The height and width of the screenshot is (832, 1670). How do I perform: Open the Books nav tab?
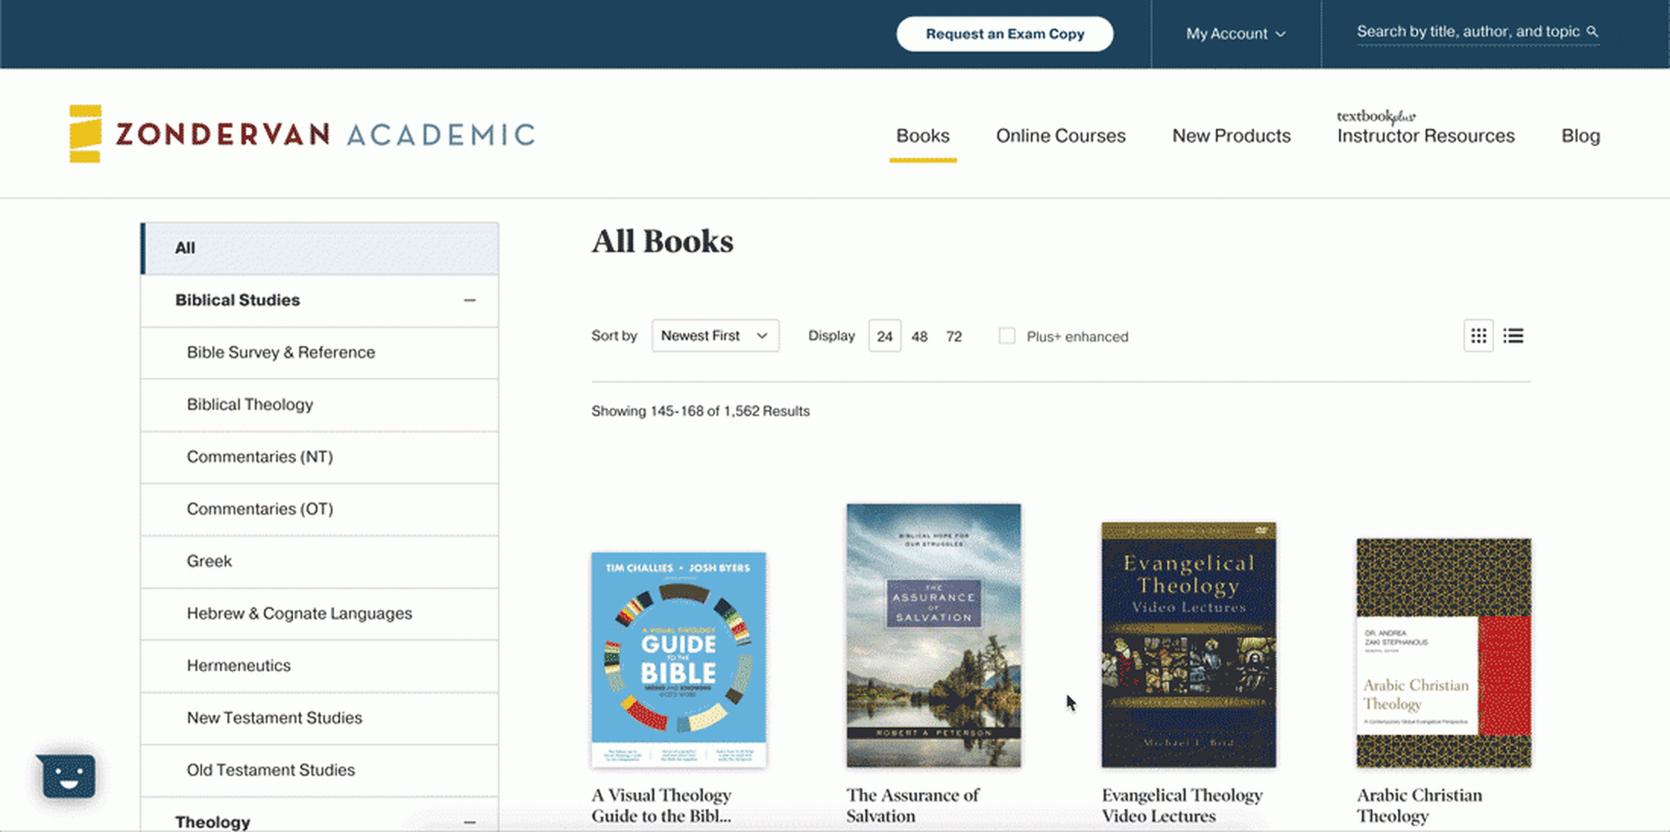tap(923, 136)
